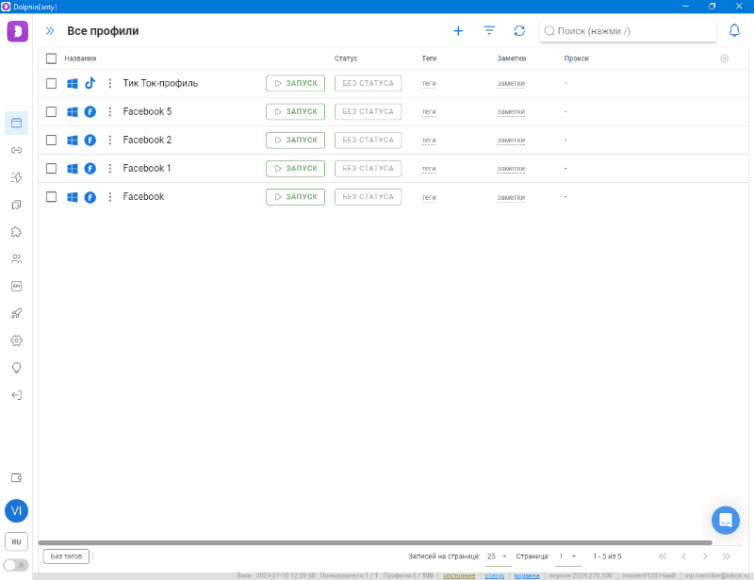Open notifications bell icon
Viewport: 754px width, 580px height.
[x=735, y=31]
